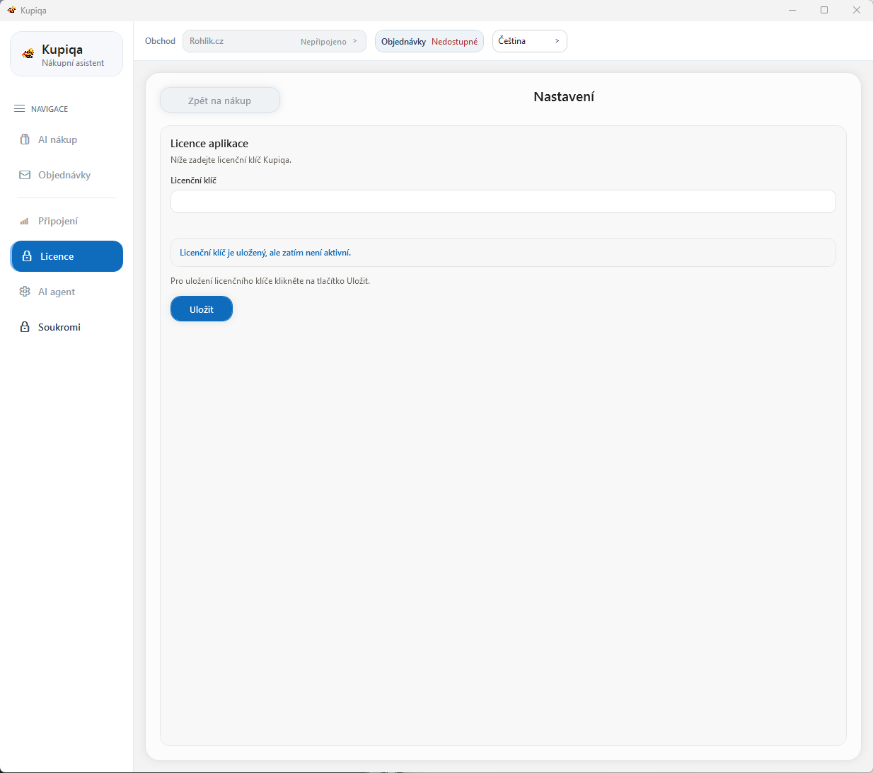This screenshot has height=773, width=873.
Task: Click the padlock icon in Licence item
Action: coord(27,256)
